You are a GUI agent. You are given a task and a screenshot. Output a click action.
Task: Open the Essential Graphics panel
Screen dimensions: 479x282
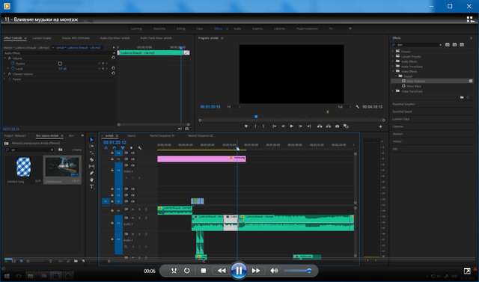[x=403, y=104]
